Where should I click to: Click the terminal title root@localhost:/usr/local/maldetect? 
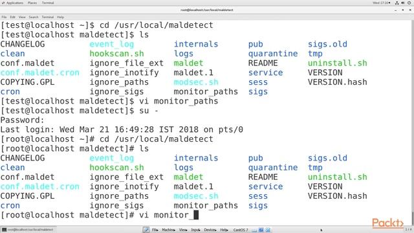point(207,10)
